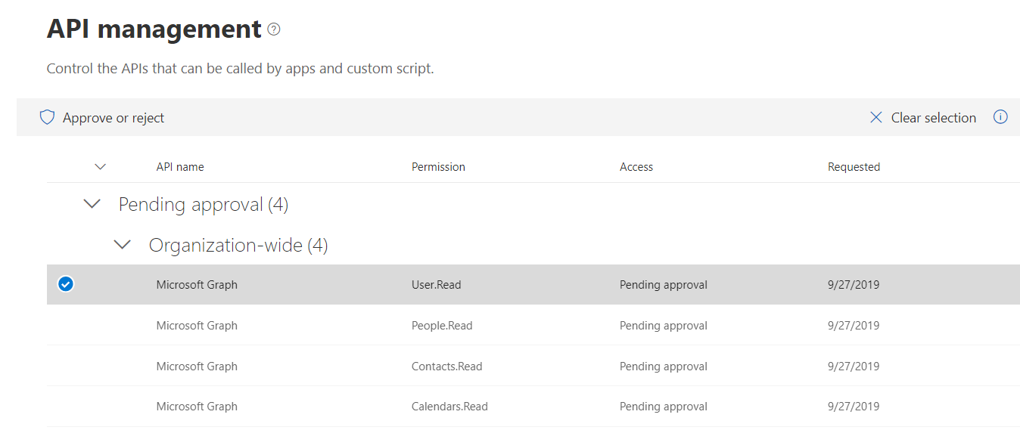This screenshot has height=430, width=1020.
Task: Click the Pending approval (4) group title
Action: (203, 205)
